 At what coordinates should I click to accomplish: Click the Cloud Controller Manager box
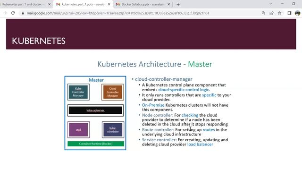click(x=112, y=92)
